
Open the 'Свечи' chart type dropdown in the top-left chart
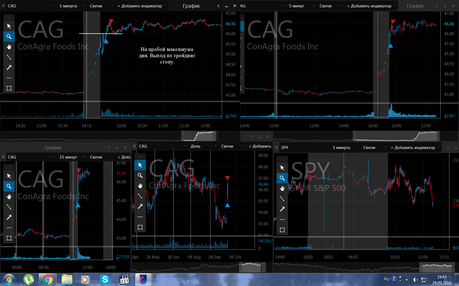101,6
